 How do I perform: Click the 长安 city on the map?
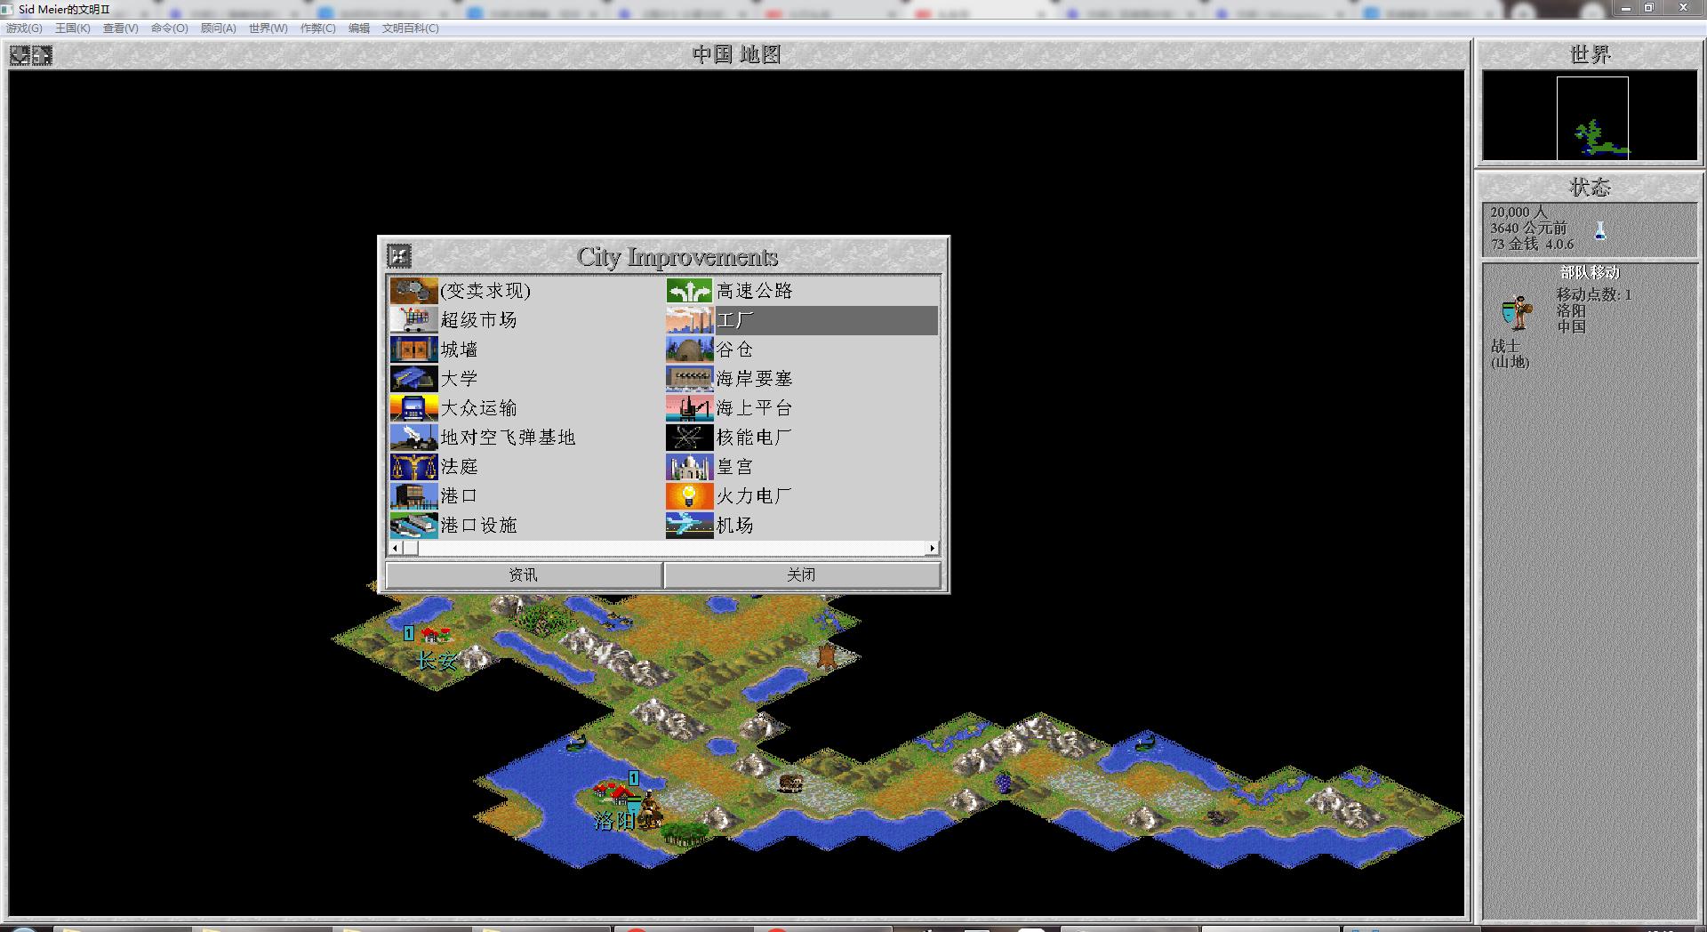[434, 634]
